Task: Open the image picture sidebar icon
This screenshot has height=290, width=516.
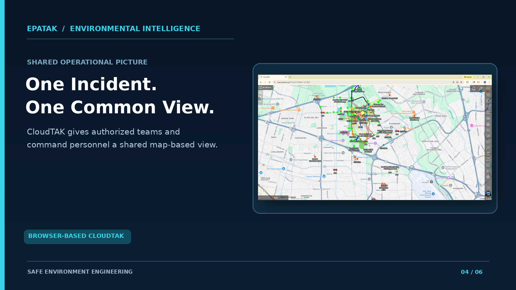Action: (488, 165)
